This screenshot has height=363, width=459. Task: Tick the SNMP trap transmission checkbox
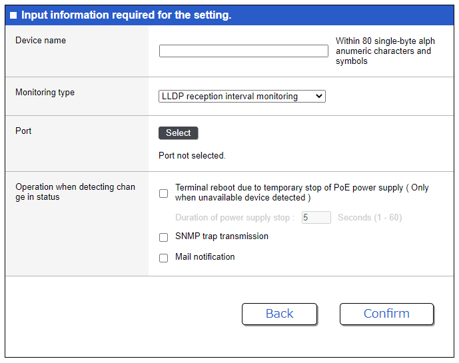pyautogui.click(x=163, y=237)
